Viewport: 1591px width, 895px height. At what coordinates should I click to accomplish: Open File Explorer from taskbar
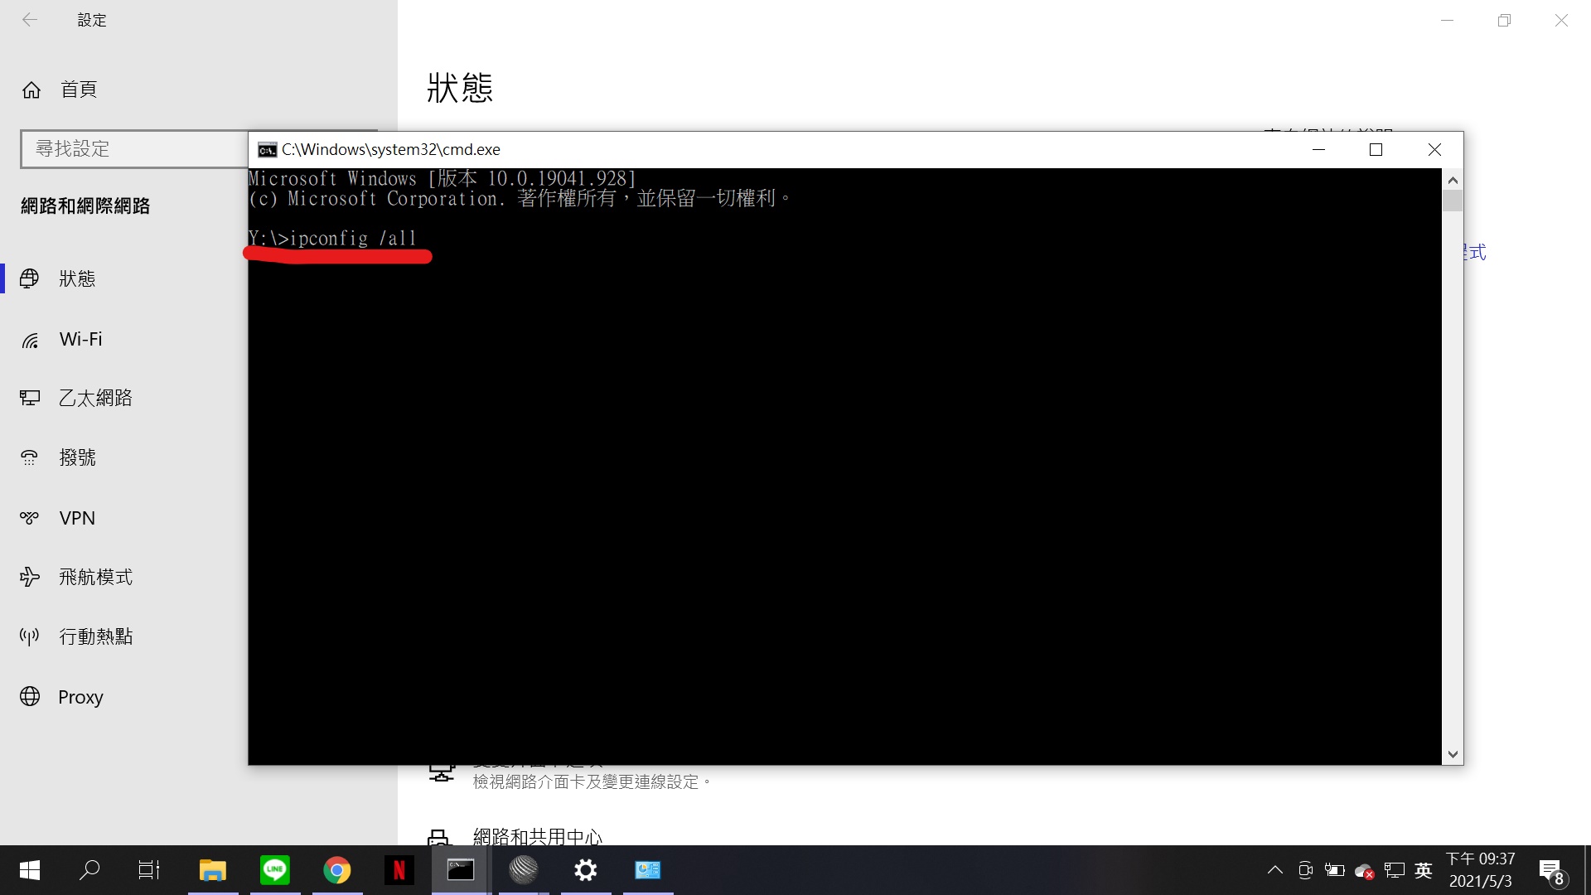point(213,870)
